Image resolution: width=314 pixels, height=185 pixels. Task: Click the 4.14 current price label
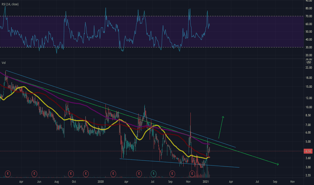click(308, 151)
